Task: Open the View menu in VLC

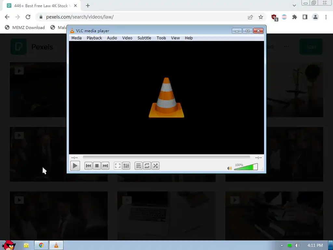Action: coord(175,38)
